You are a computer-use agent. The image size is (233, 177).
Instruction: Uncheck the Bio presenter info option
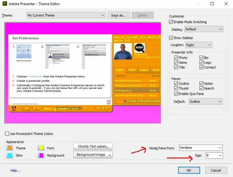pos(201,58)
